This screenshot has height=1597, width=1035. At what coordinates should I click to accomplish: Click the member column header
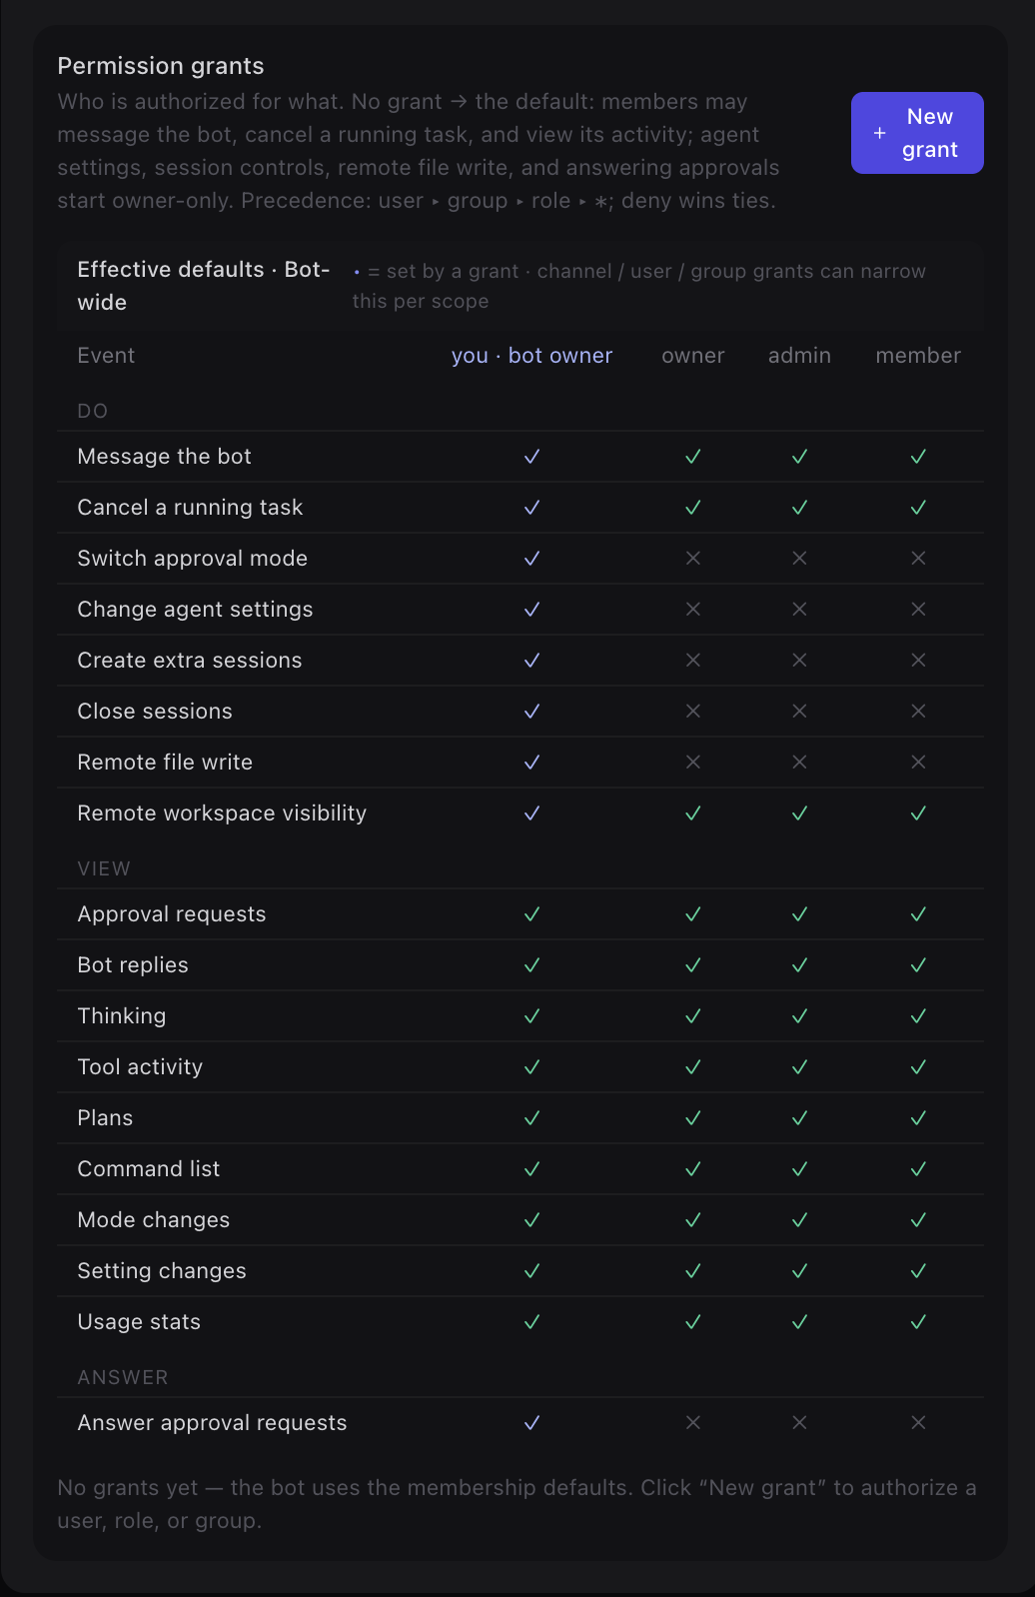point(918,356)
